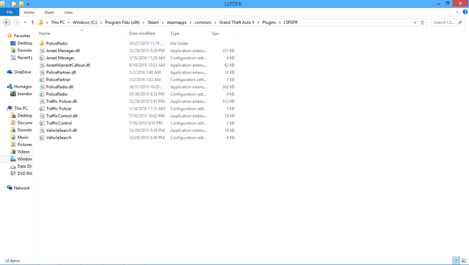Screen dimensions: 469x265
Task: Open dropdown arrow after Steam breadcrumb
Action: coord(163,23)
